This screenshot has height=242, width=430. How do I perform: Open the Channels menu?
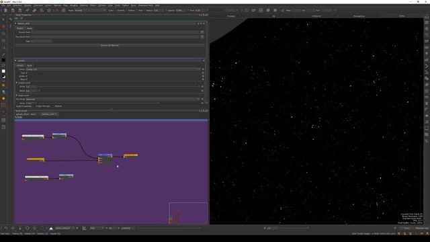pyautogui.click(x=38, y=5)
